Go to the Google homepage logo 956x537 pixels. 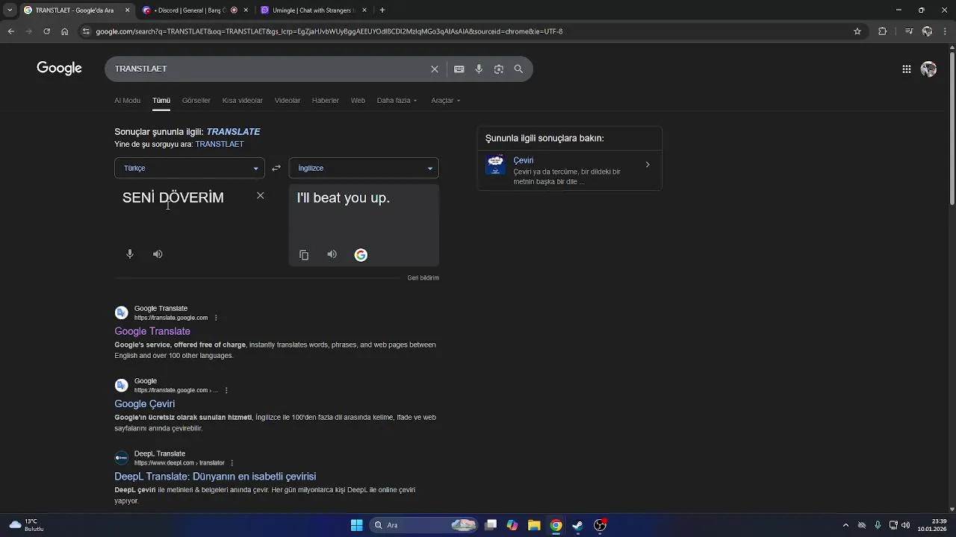tap(59, 69)
